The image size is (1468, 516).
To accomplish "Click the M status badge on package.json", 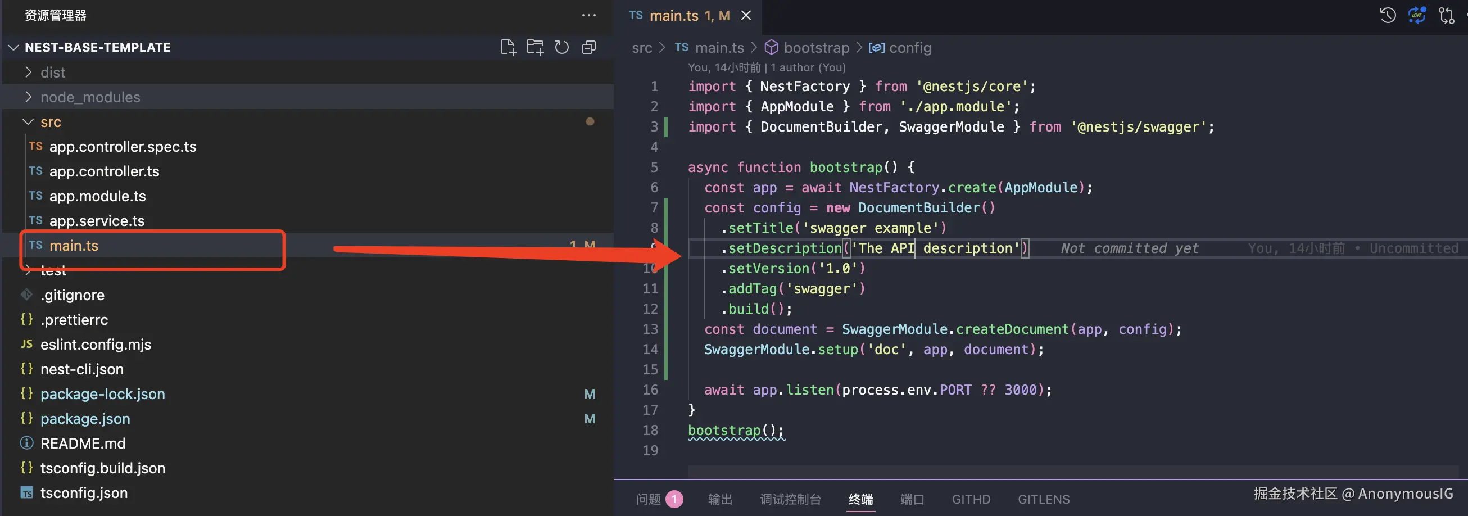I will click(590, 419).
